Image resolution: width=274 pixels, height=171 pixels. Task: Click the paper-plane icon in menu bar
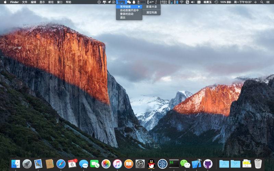click(x=109, y=2)
